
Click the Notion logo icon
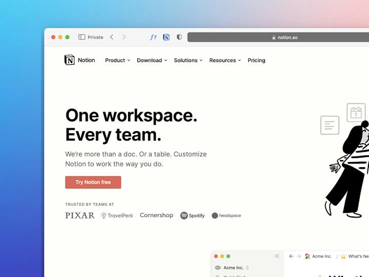point(69,60)
